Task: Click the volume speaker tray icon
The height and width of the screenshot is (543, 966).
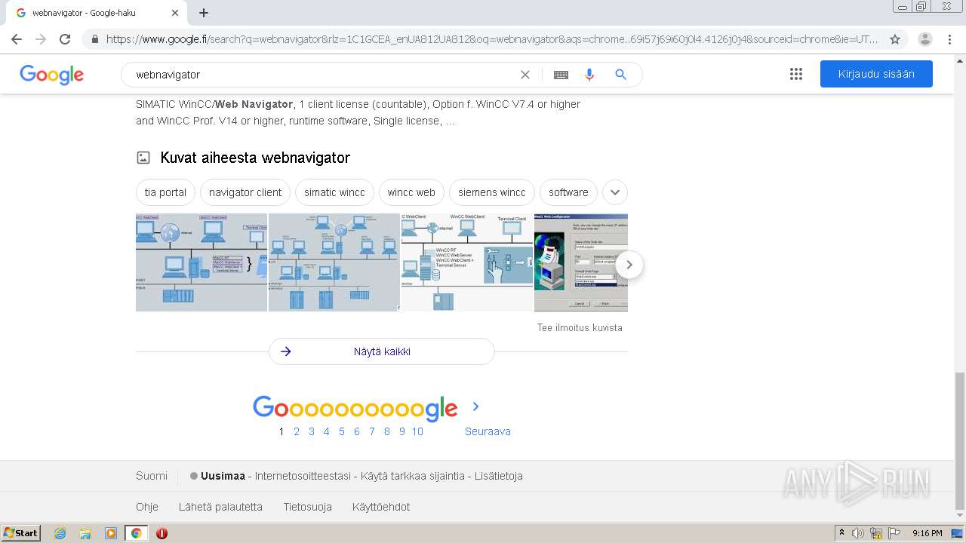Action: pyautogui.click(x=858, y=533)
